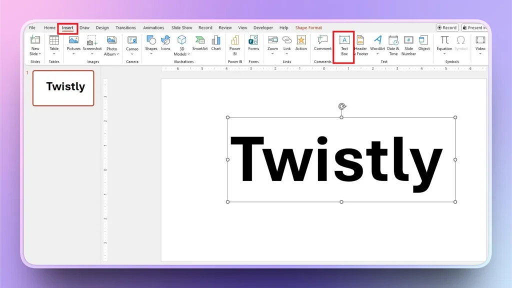Switch to the Design tab
The height and width of the screenshot is (288, 512).
[102, 27]
